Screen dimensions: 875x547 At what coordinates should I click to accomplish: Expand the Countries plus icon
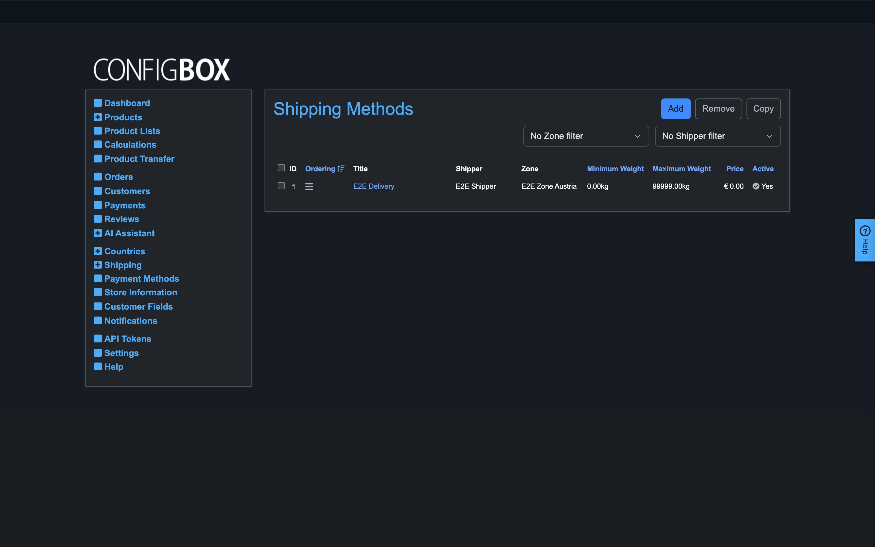coord(98,251)
